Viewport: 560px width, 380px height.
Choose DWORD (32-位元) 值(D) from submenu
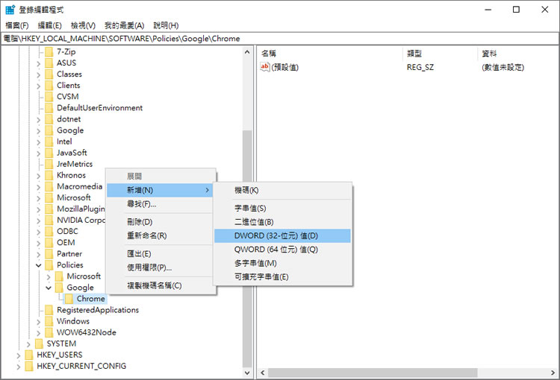click(282, 236)
